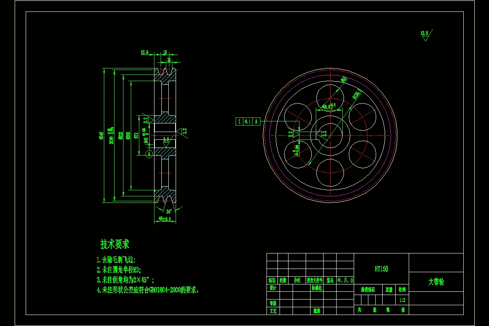The image size is (489, 326).
Task: Click the "更改文件号" header cell
Action: (x=315, y=280)
